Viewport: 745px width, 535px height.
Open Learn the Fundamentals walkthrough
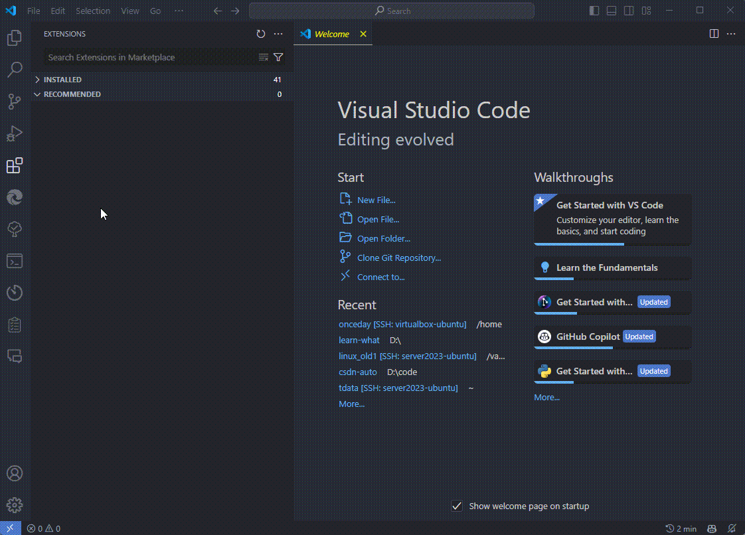tap(613, 268)
